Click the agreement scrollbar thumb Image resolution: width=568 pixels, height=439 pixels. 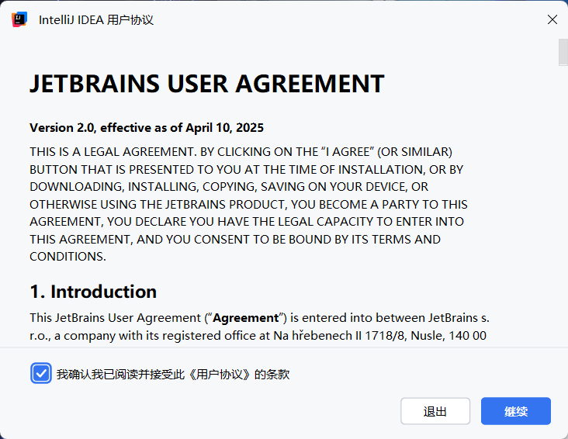tap(563, 52)
